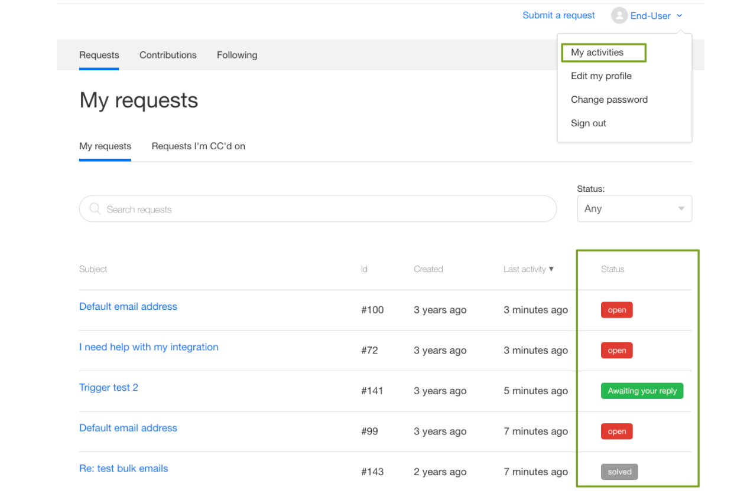Click the Submit a request link
Image resolution: width=747 pixels, height=504 pixels.
tap(558, 15)
